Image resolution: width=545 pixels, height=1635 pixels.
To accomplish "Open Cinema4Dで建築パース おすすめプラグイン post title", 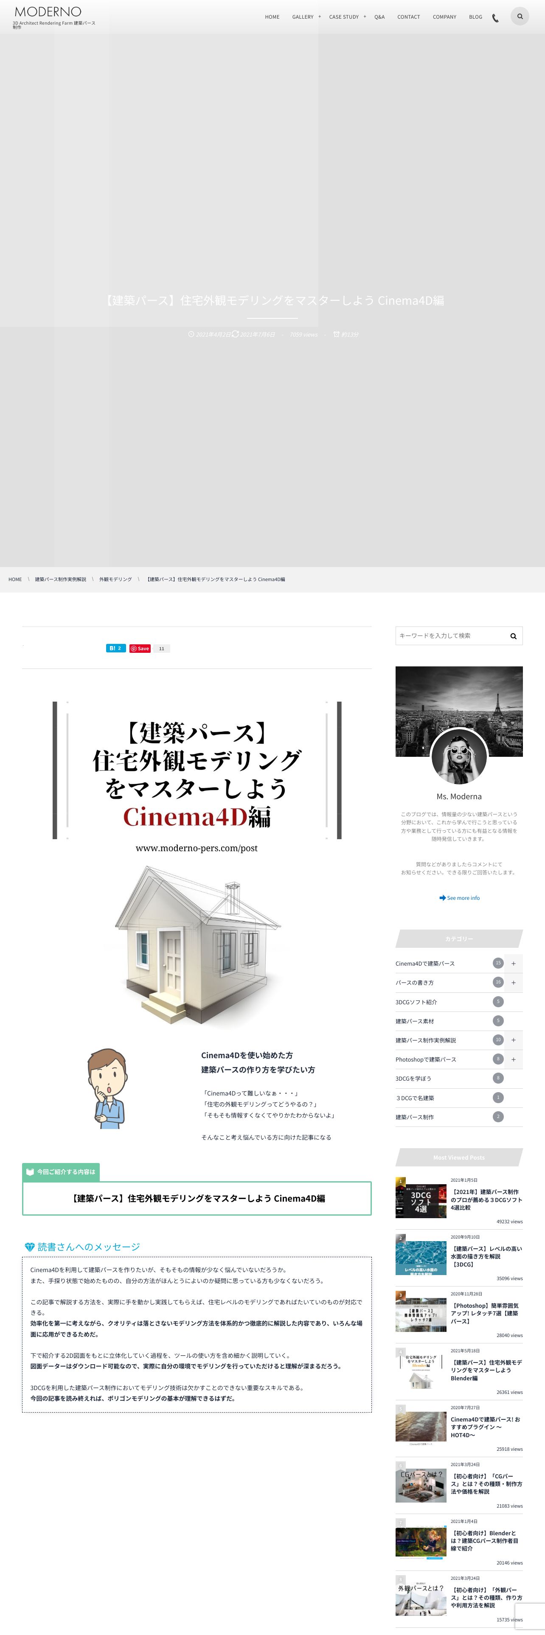I will (x=485, y=1427).
